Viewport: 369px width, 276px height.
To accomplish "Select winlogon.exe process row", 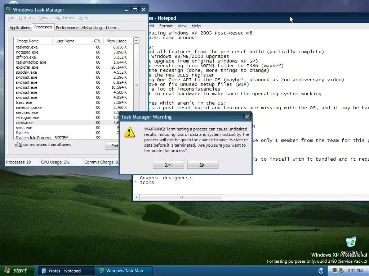I will (67, 118).
